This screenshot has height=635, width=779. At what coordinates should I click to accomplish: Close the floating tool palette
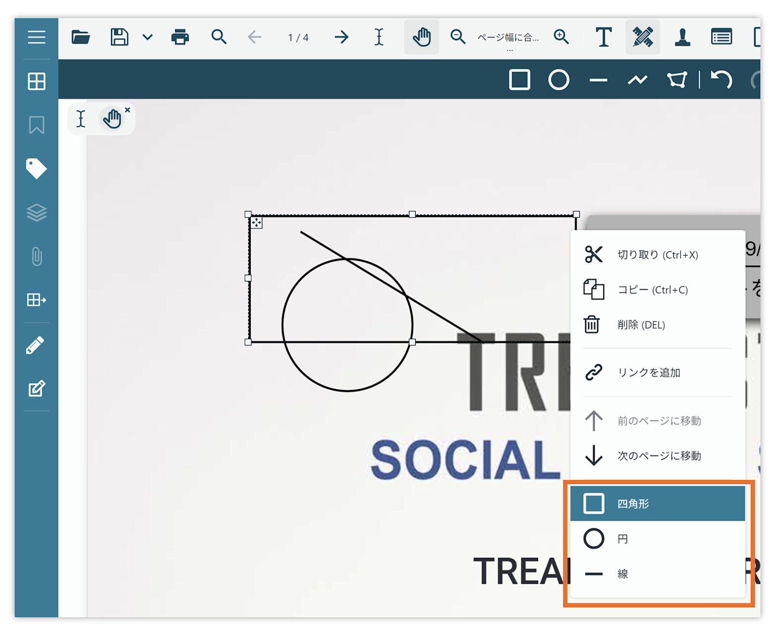[x=128, y=110]
